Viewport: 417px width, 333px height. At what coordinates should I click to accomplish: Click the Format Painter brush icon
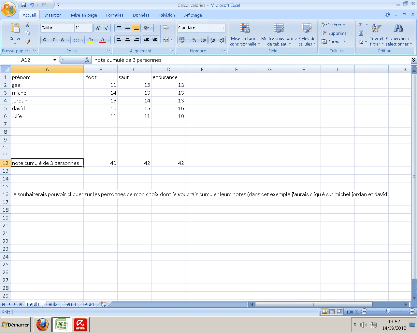pos(28,42)
